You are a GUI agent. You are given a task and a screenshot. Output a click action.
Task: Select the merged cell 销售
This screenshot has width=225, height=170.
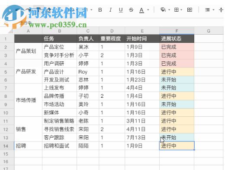pyautogui.click(x=28, y=129)
